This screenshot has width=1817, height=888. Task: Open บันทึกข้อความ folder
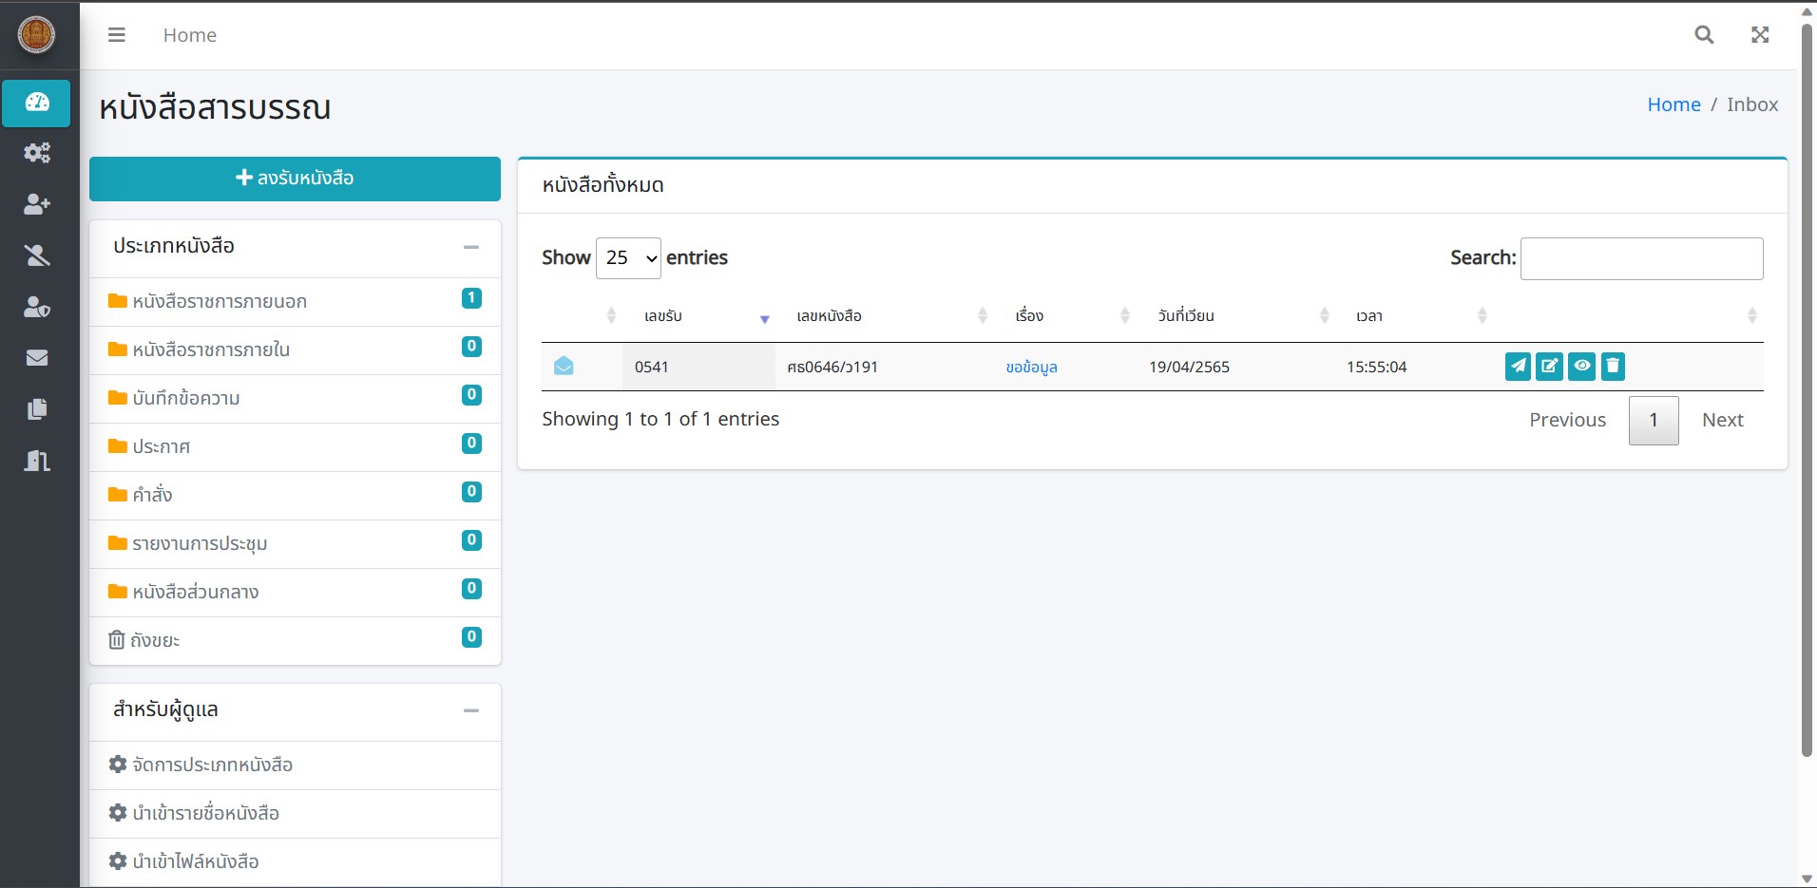click(x=295, y=399)
